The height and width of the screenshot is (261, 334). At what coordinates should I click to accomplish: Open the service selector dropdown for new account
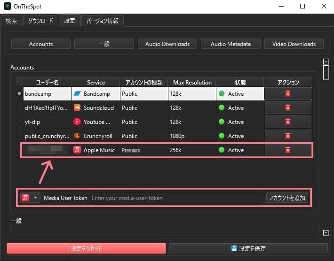(x=36, y=198)
